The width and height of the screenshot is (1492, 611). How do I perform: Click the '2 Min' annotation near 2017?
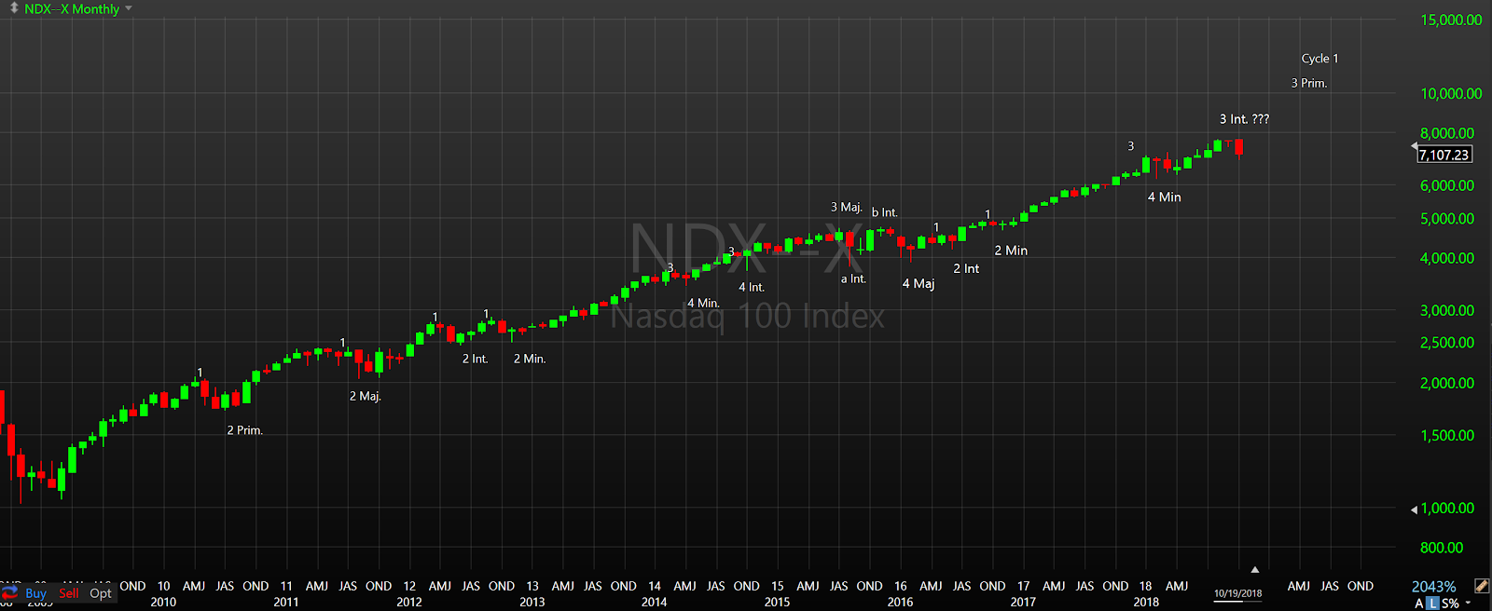coord(1011,251)
